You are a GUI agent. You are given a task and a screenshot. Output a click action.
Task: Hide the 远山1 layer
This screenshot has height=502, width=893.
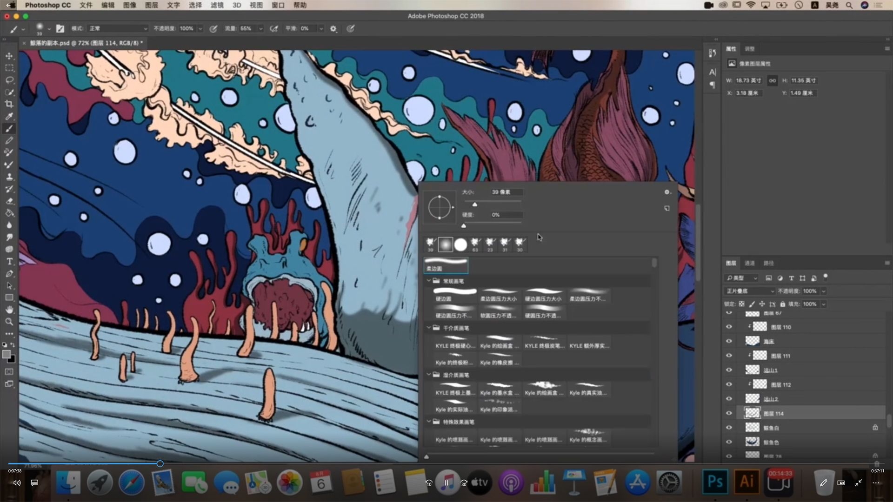(729, 370)
